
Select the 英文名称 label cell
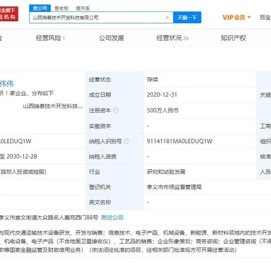pos(115,202)
